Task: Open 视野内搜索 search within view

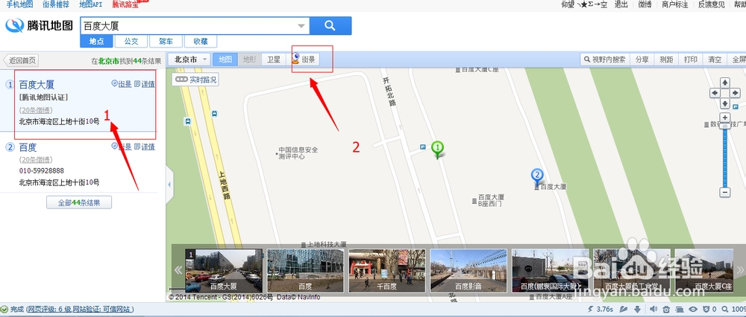Action: click(x=605, y=60)
